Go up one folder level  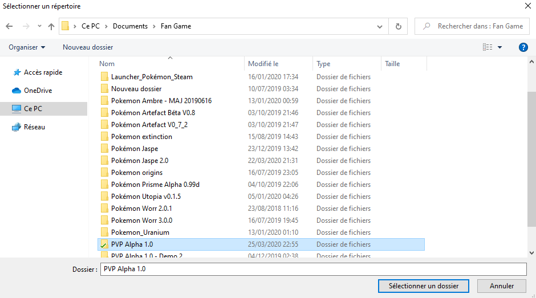51,26
